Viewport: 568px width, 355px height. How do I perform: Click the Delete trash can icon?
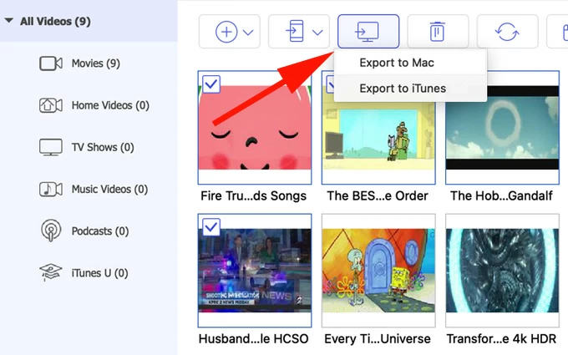pyautogui.click(x=437, y=32)
